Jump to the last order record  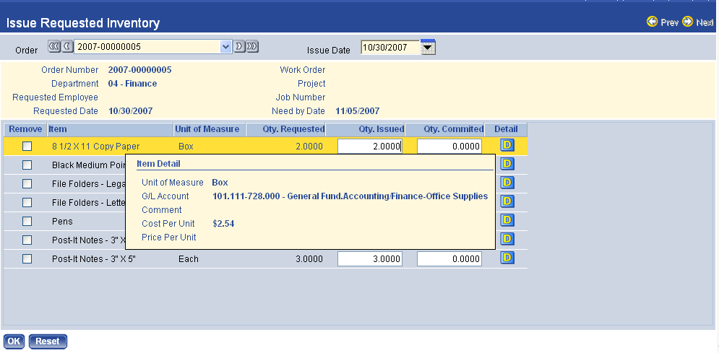coord(251,47)
